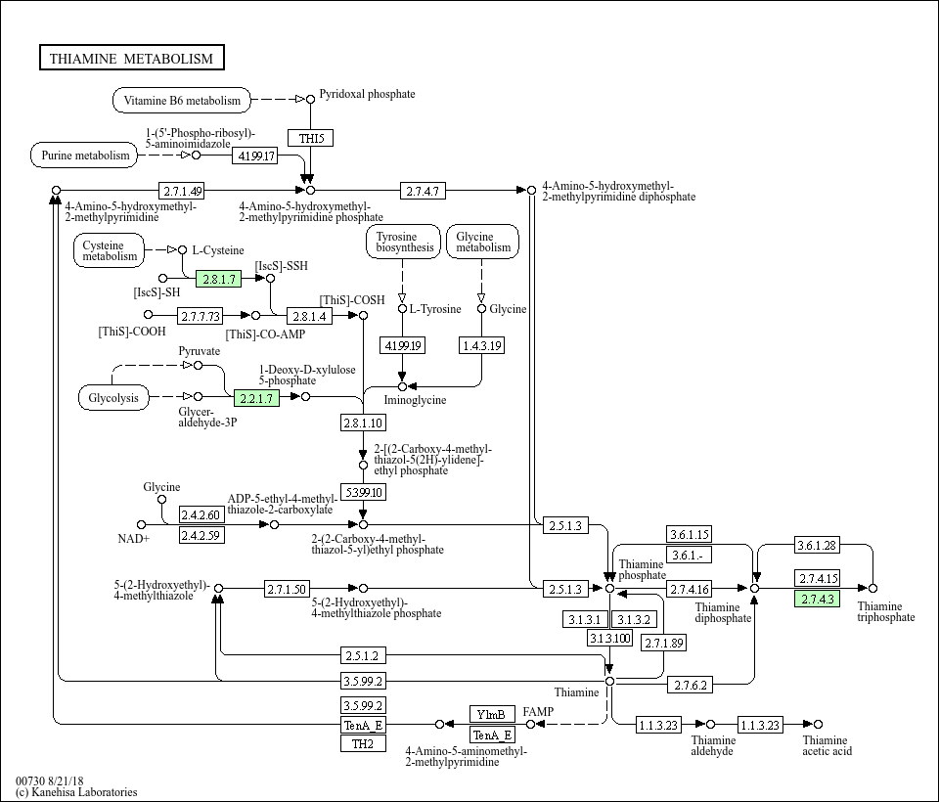Click the YlmB gene box
939x802 pixels.
tap(492, 714)
